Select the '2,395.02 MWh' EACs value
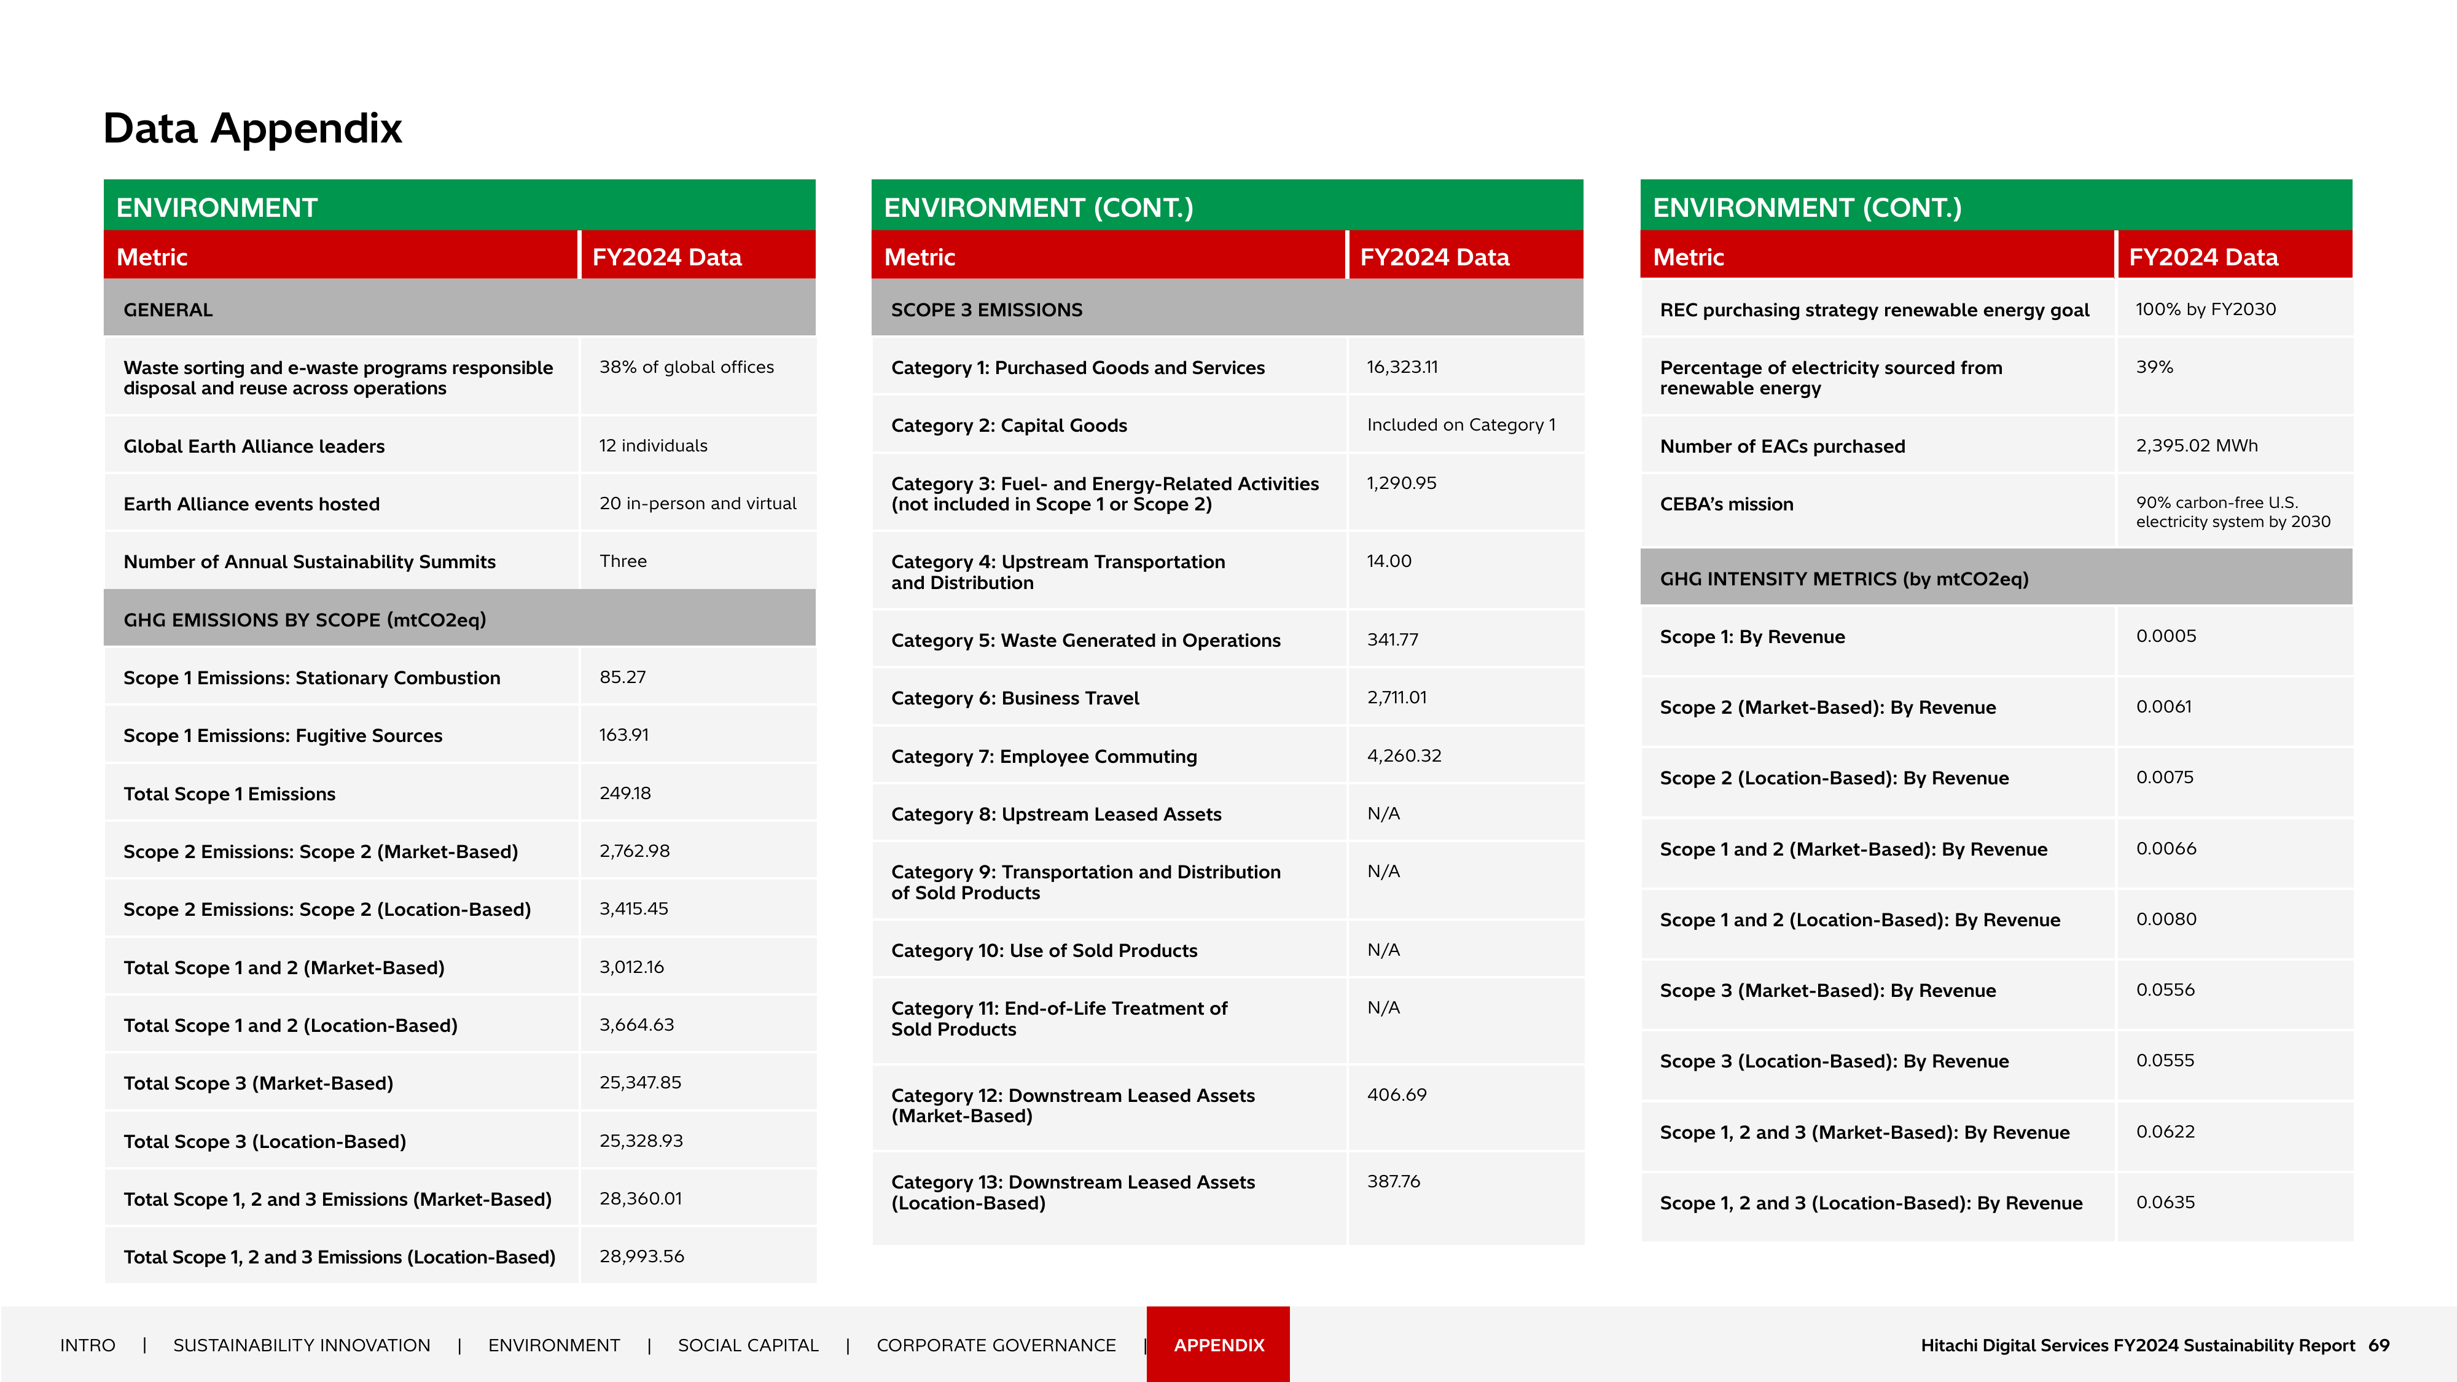Image resolution: width=2457 pixels, height=1382 pixels. [x=2197, y=445]
